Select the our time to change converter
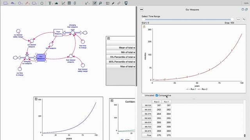This screenshot has width=250, height=140. coord(20,69)
